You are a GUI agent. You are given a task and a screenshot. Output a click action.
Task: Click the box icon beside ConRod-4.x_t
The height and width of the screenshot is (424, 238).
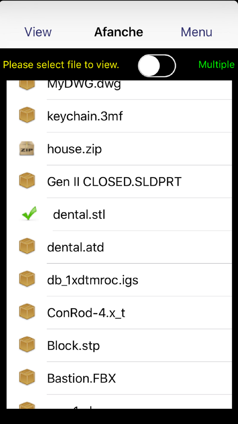click(x=27, y=313)
